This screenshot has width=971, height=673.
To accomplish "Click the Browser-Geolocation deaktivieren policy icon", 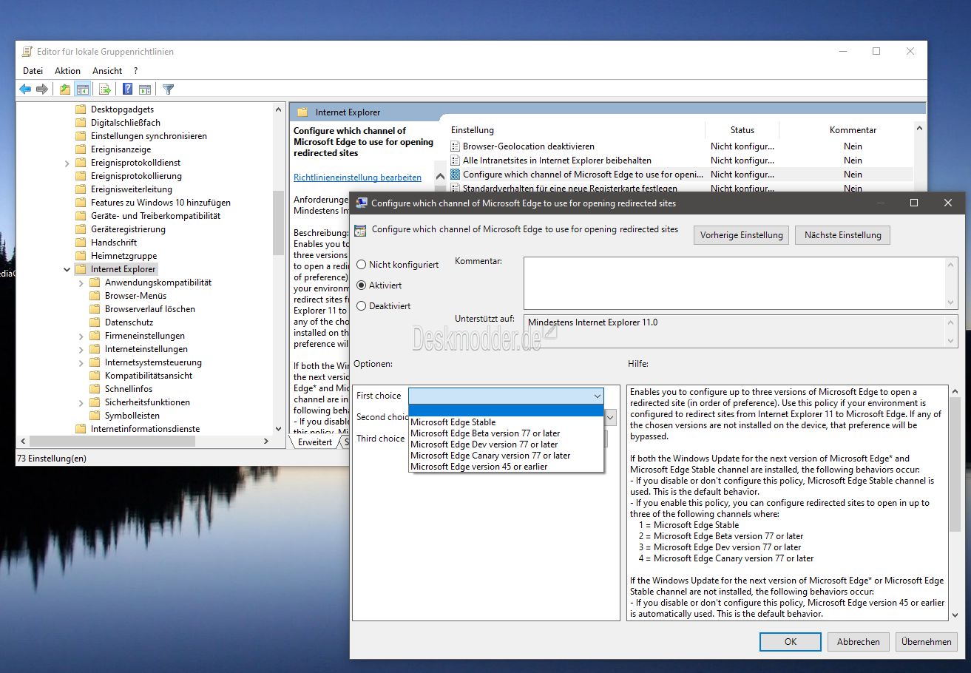I will 456,146.
